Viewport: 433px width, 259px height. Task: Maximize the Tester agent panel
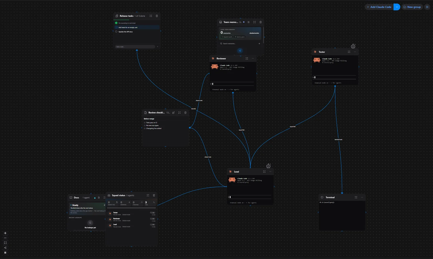pyautogui.click(x=349, y=52)
